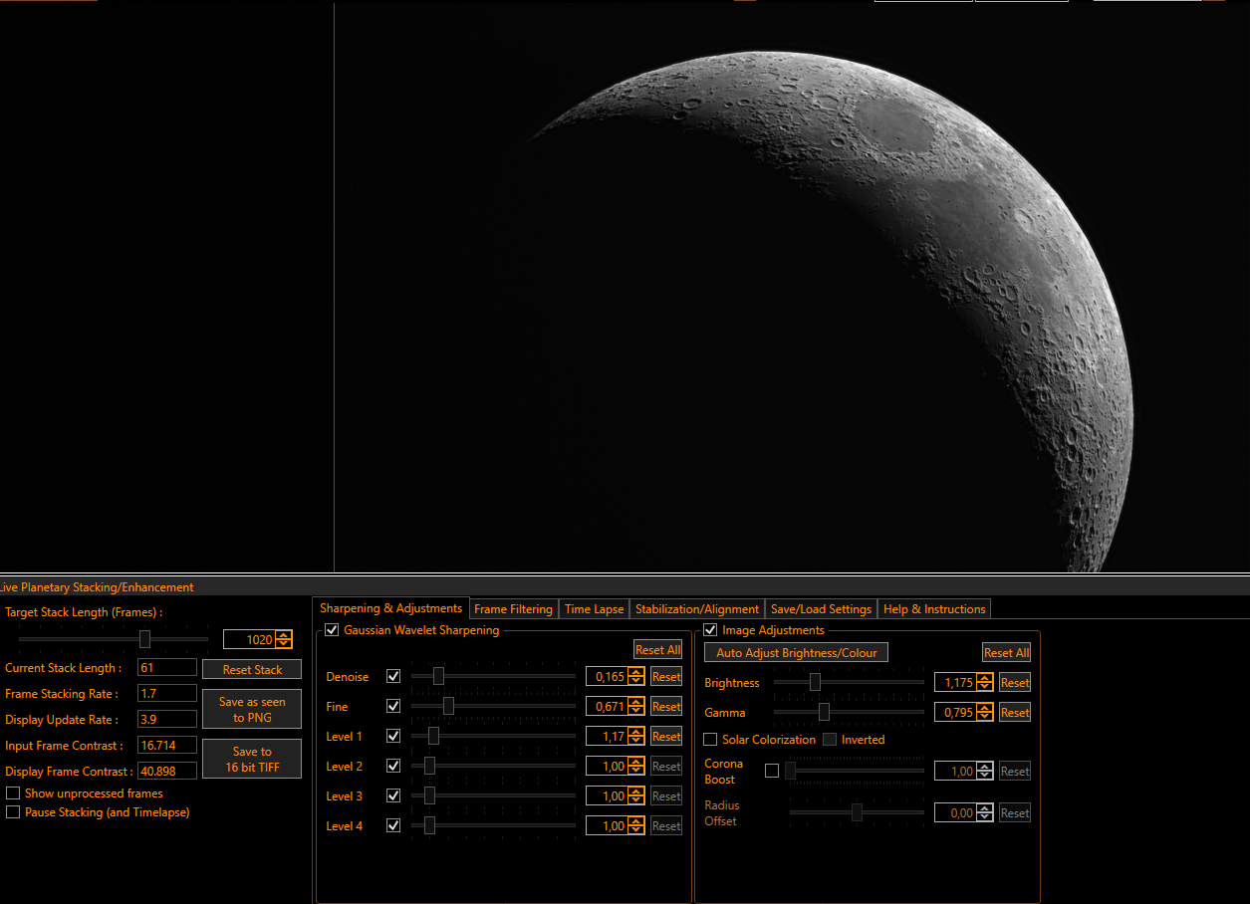Click the Moon preview image
This screenshot has height=904, width=1250.
coord(792,288)
